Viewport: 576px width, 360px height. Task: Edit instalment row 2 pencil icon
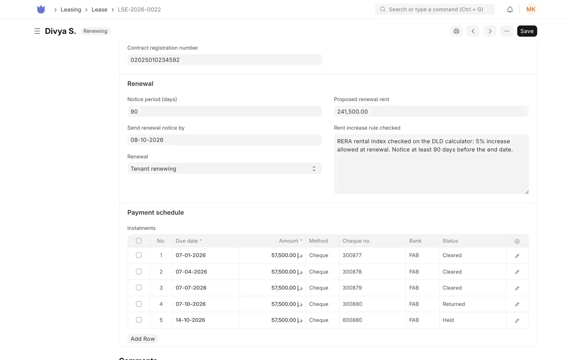517,272
